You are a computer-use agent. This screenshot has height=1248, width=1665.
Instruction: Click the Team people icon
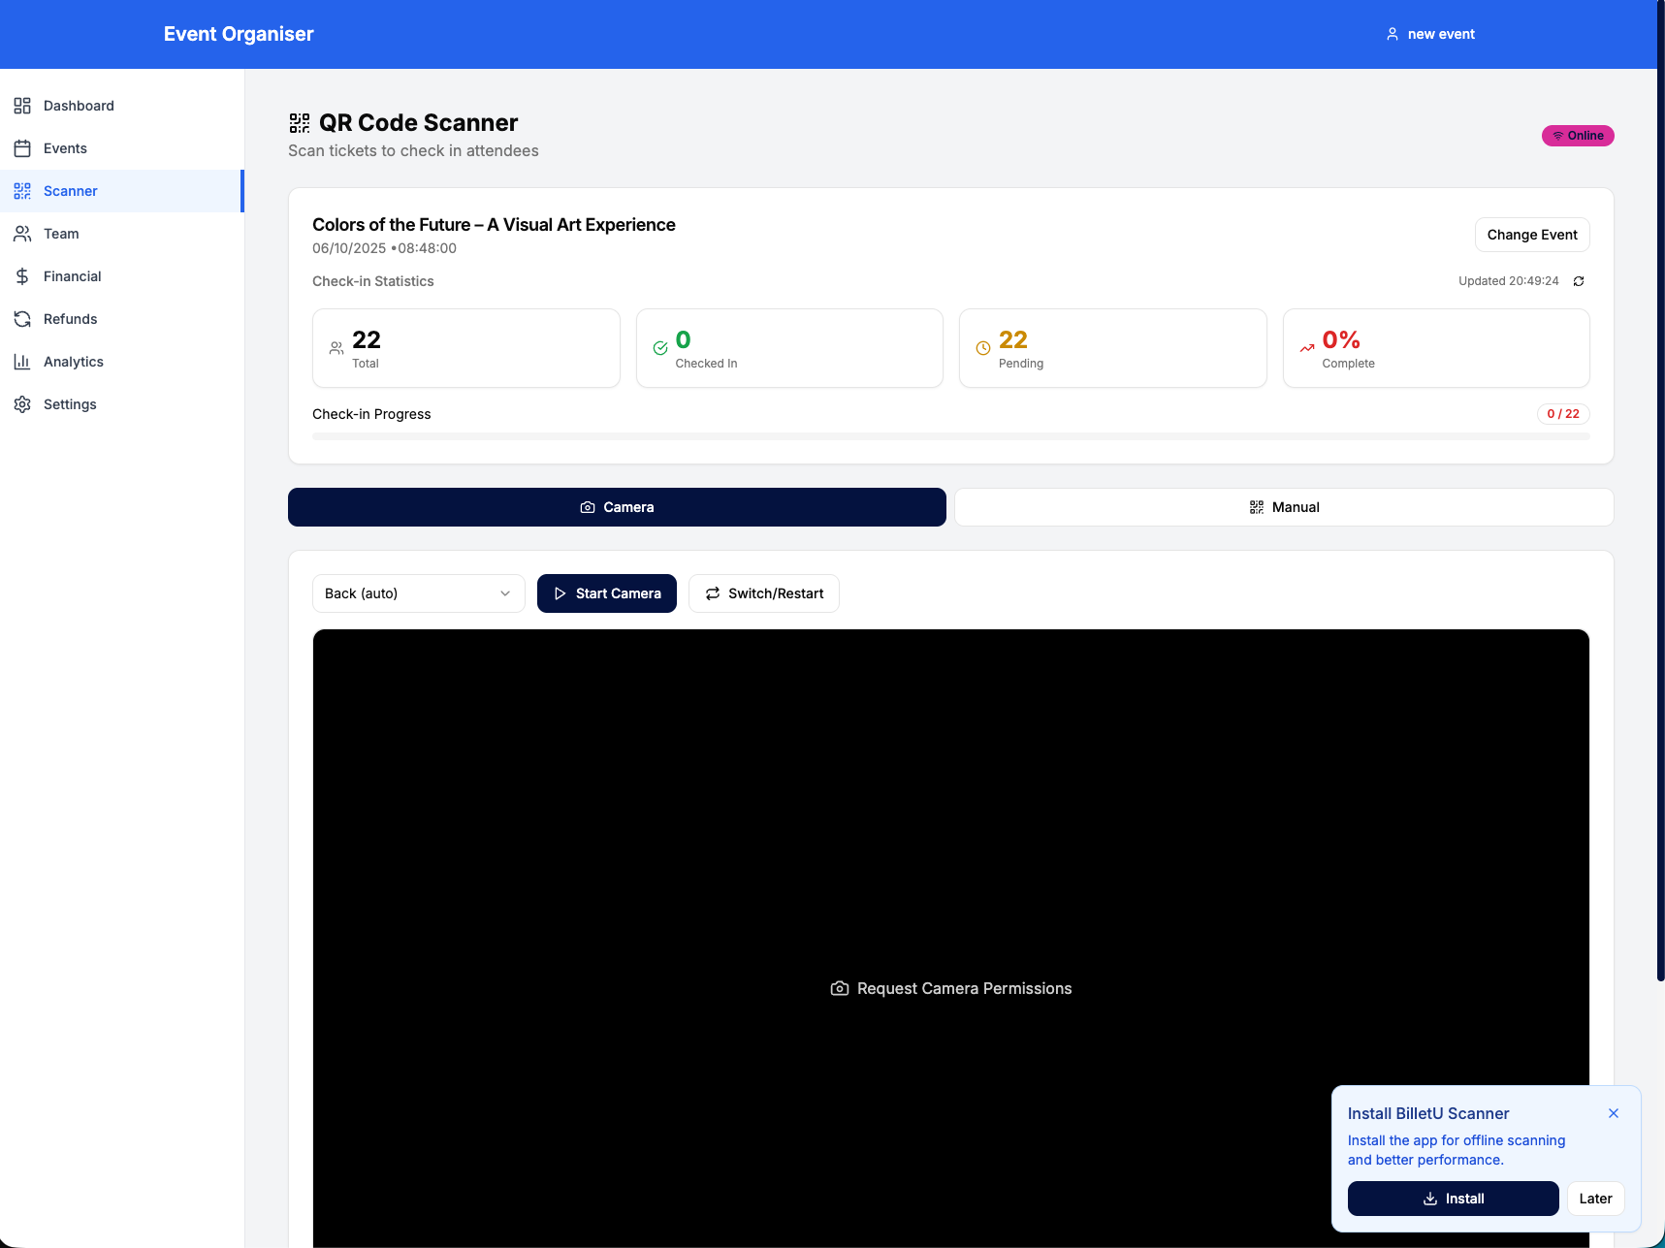pyautogui.click(x=22, y=234)
